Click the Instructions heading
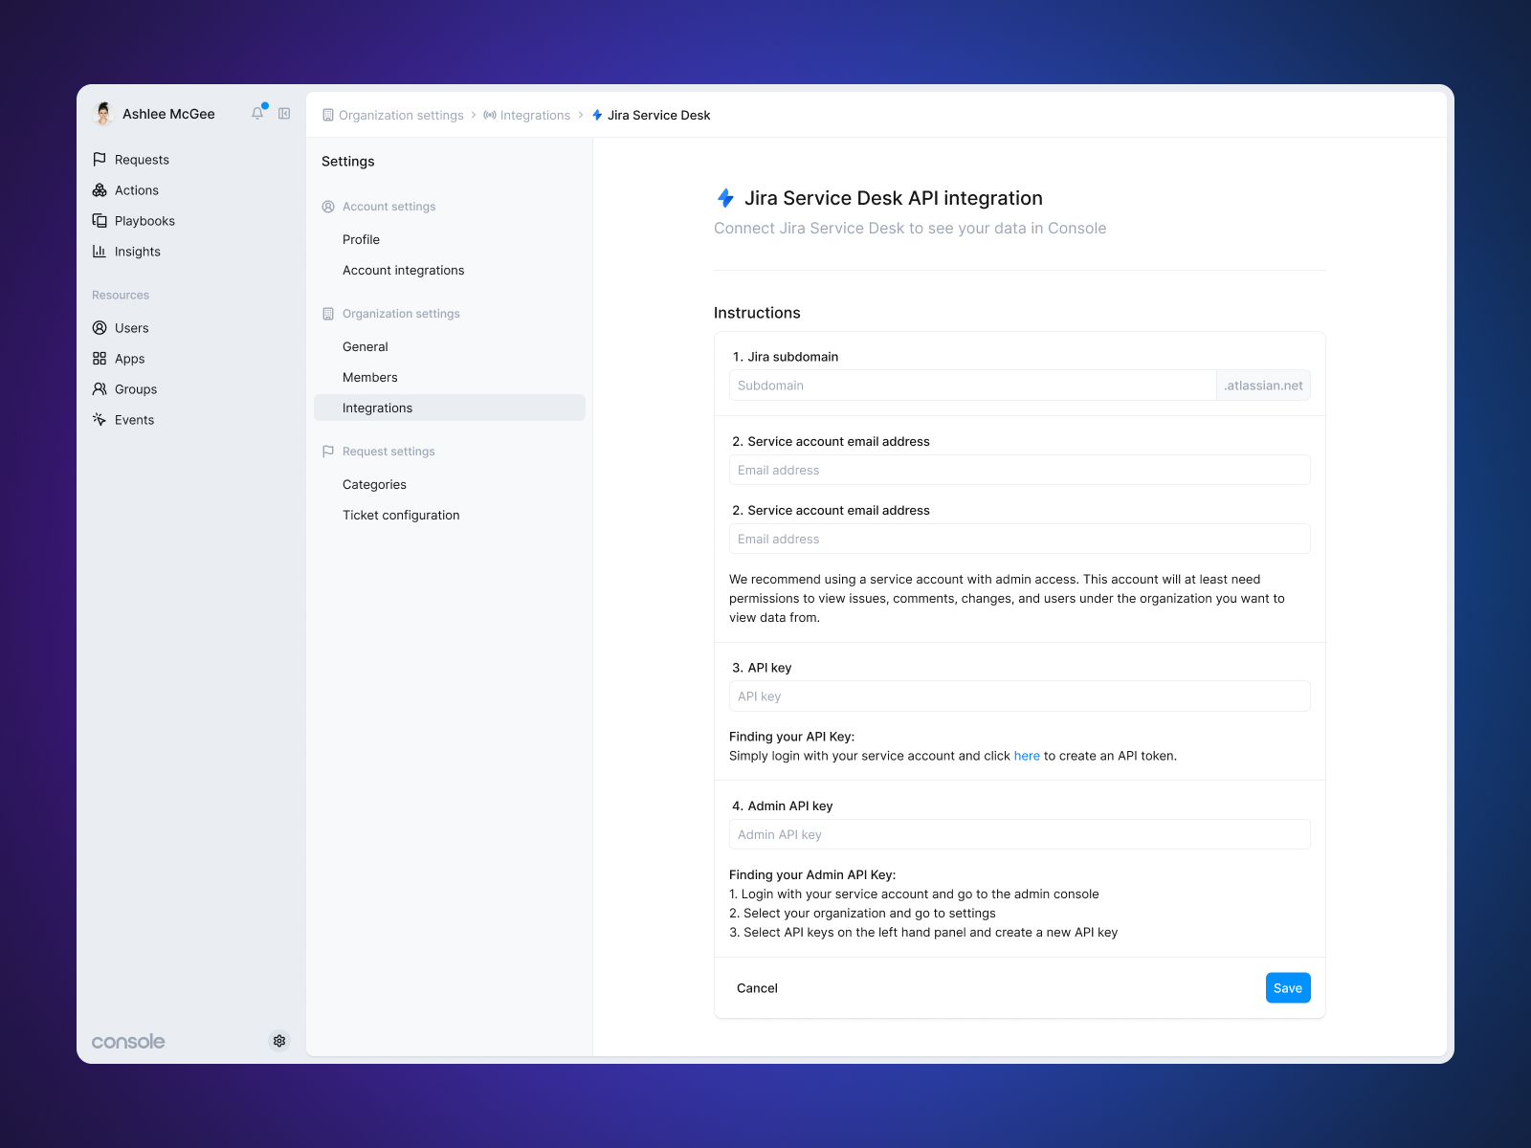The width and height of the screenshot is (1531, 1148). tap(757, 313)
